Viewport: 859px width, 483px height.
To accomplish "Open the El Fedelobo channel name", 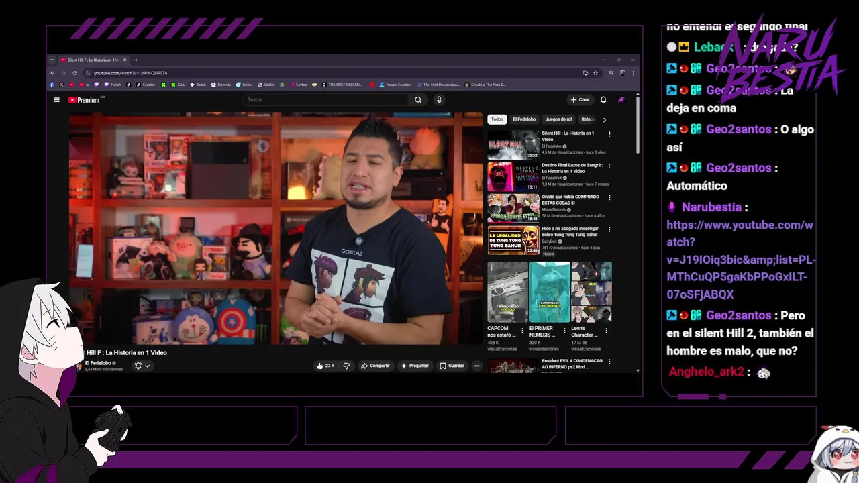I will pyautogui.click(x=98, y=363).
